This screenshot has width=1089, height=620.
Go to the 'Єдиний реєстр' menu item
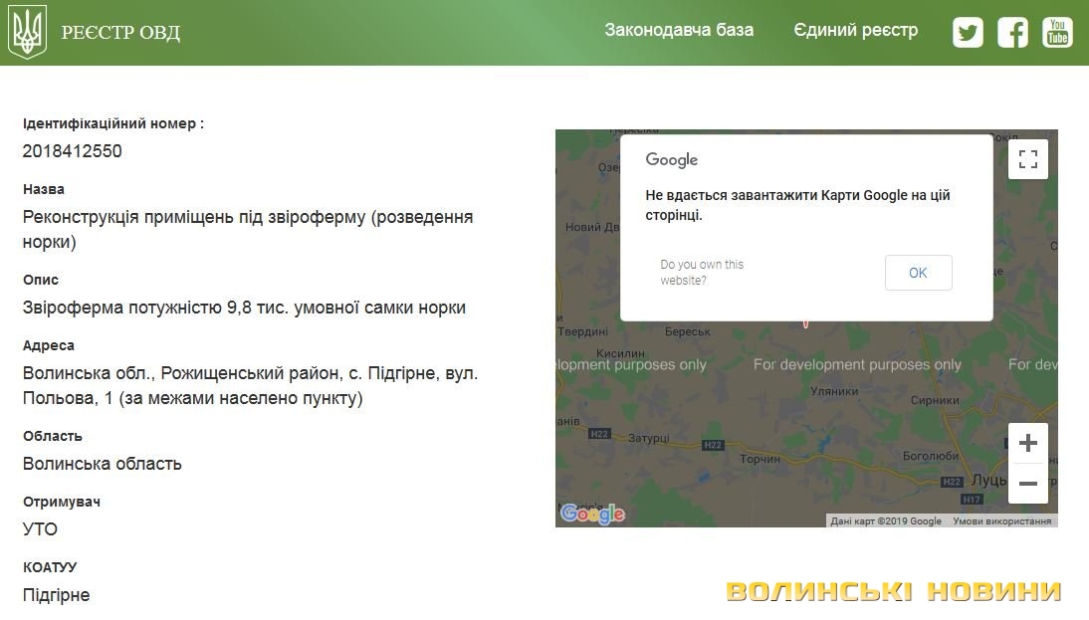pyautogui.click(x=855, y=30)
